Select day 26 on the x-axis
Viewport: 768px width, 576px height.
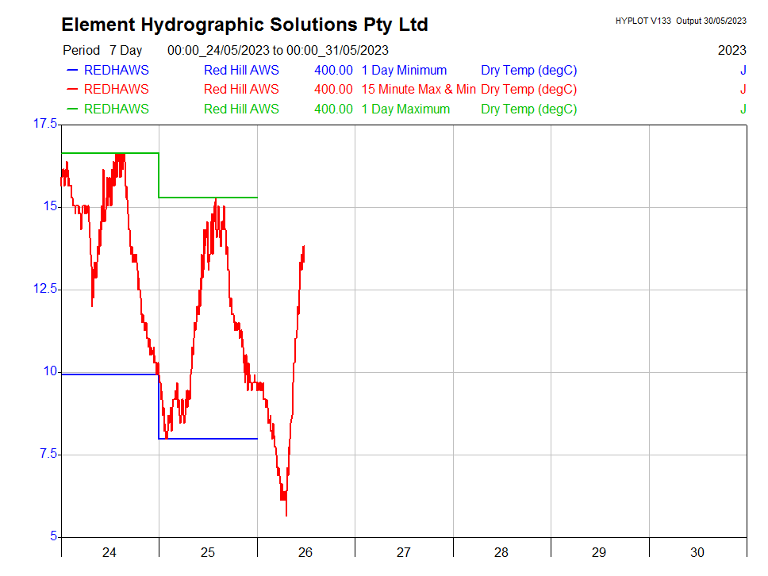point(305,552)
